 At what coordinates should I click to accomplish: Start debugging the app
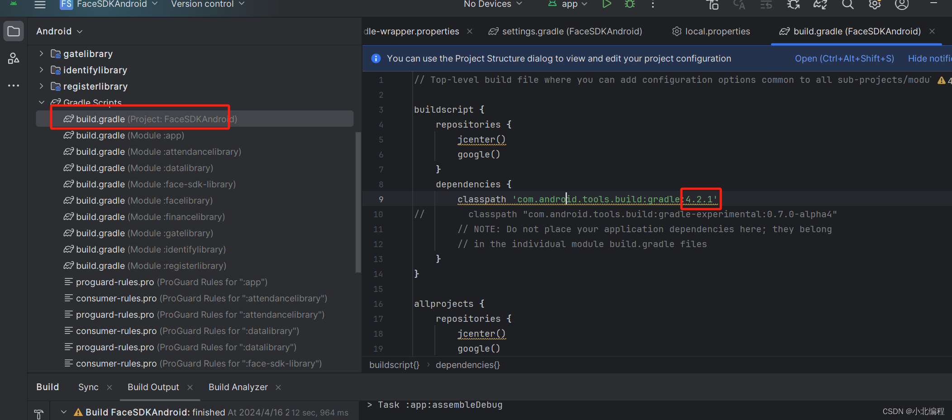point(629,4)
